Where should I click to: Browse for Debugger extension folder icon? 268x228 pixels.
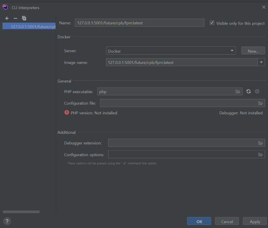pyautogui.click(x=260, y=143)
